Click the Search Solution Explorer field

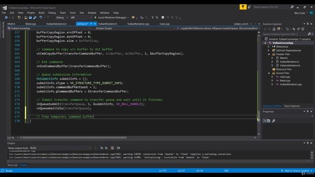click(x=285, y=34)
